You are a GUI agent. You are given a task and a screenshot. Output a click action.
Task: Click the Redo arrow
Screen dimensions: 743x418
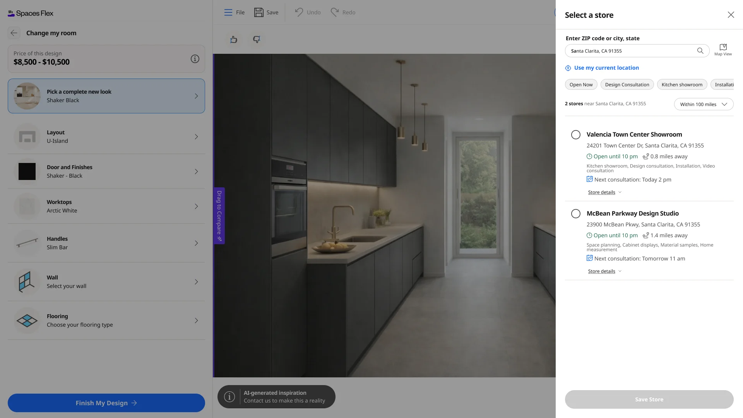click(334, 12)
